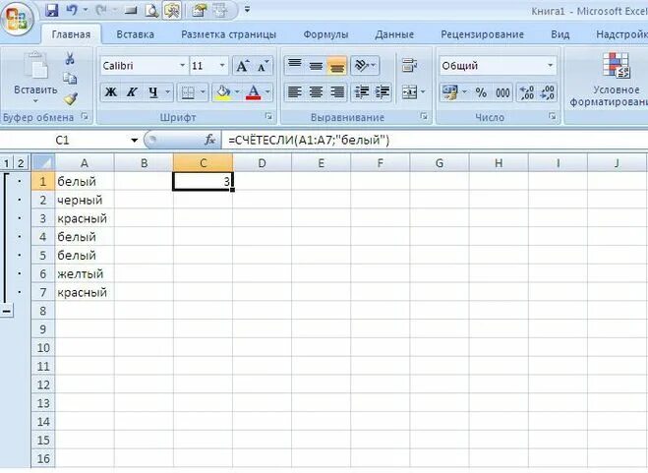Switch to the Главная tab
This screenshot has height=473, width=648.
(x=71, y=34)
